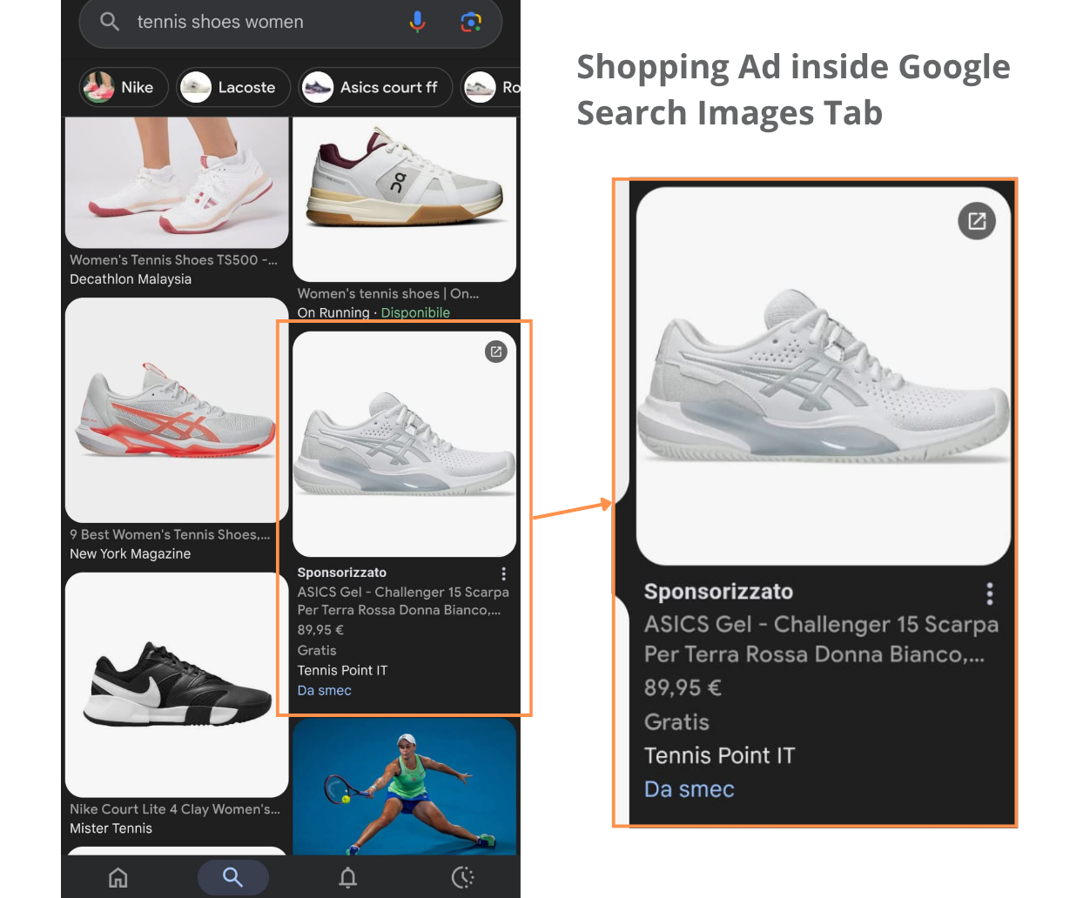Open Decathlon Women's Tennis Shoes TS500 image
The image size is (1083, 898).
(177, 183)
